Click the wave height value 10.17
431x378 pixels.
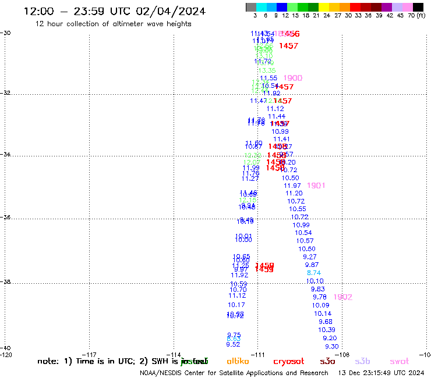tap(236, 305)
